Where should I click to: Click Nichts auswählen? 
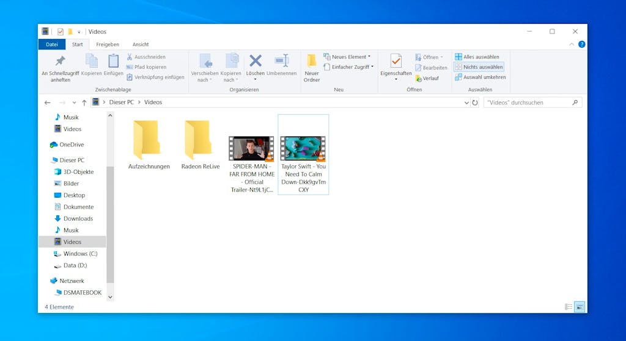tap(479, 67)
